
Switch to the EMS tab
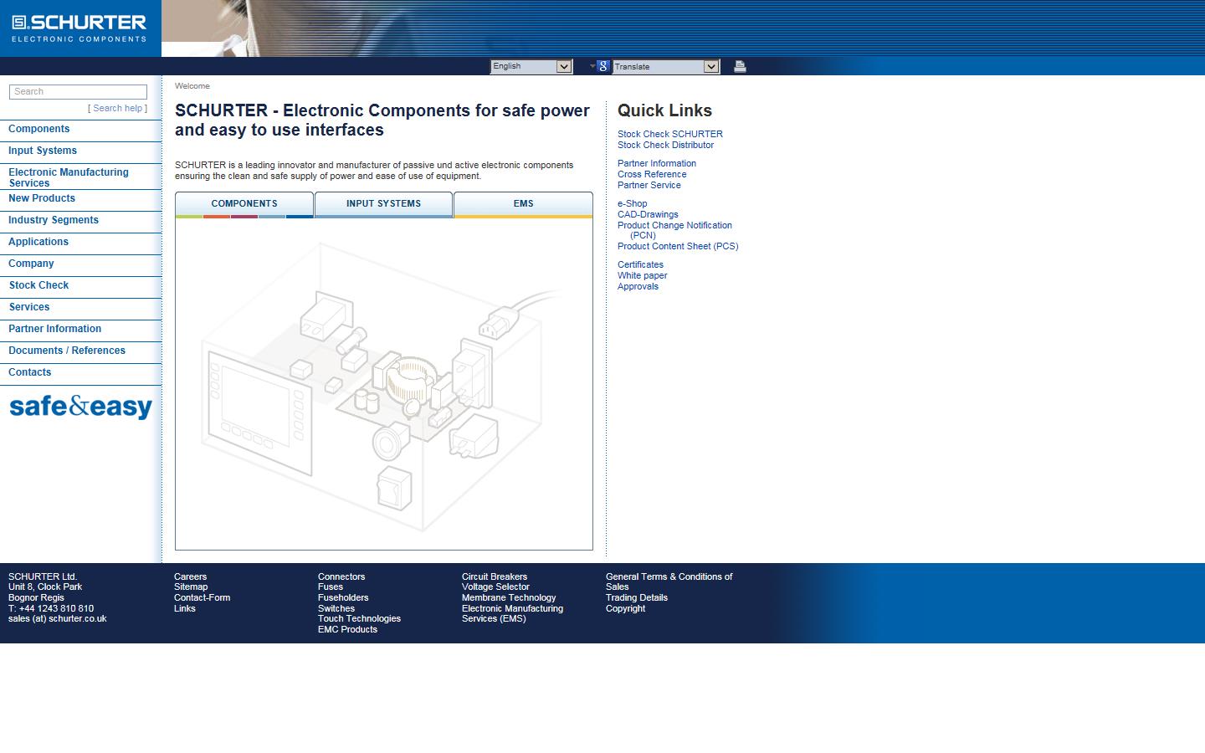click(522, 203)
